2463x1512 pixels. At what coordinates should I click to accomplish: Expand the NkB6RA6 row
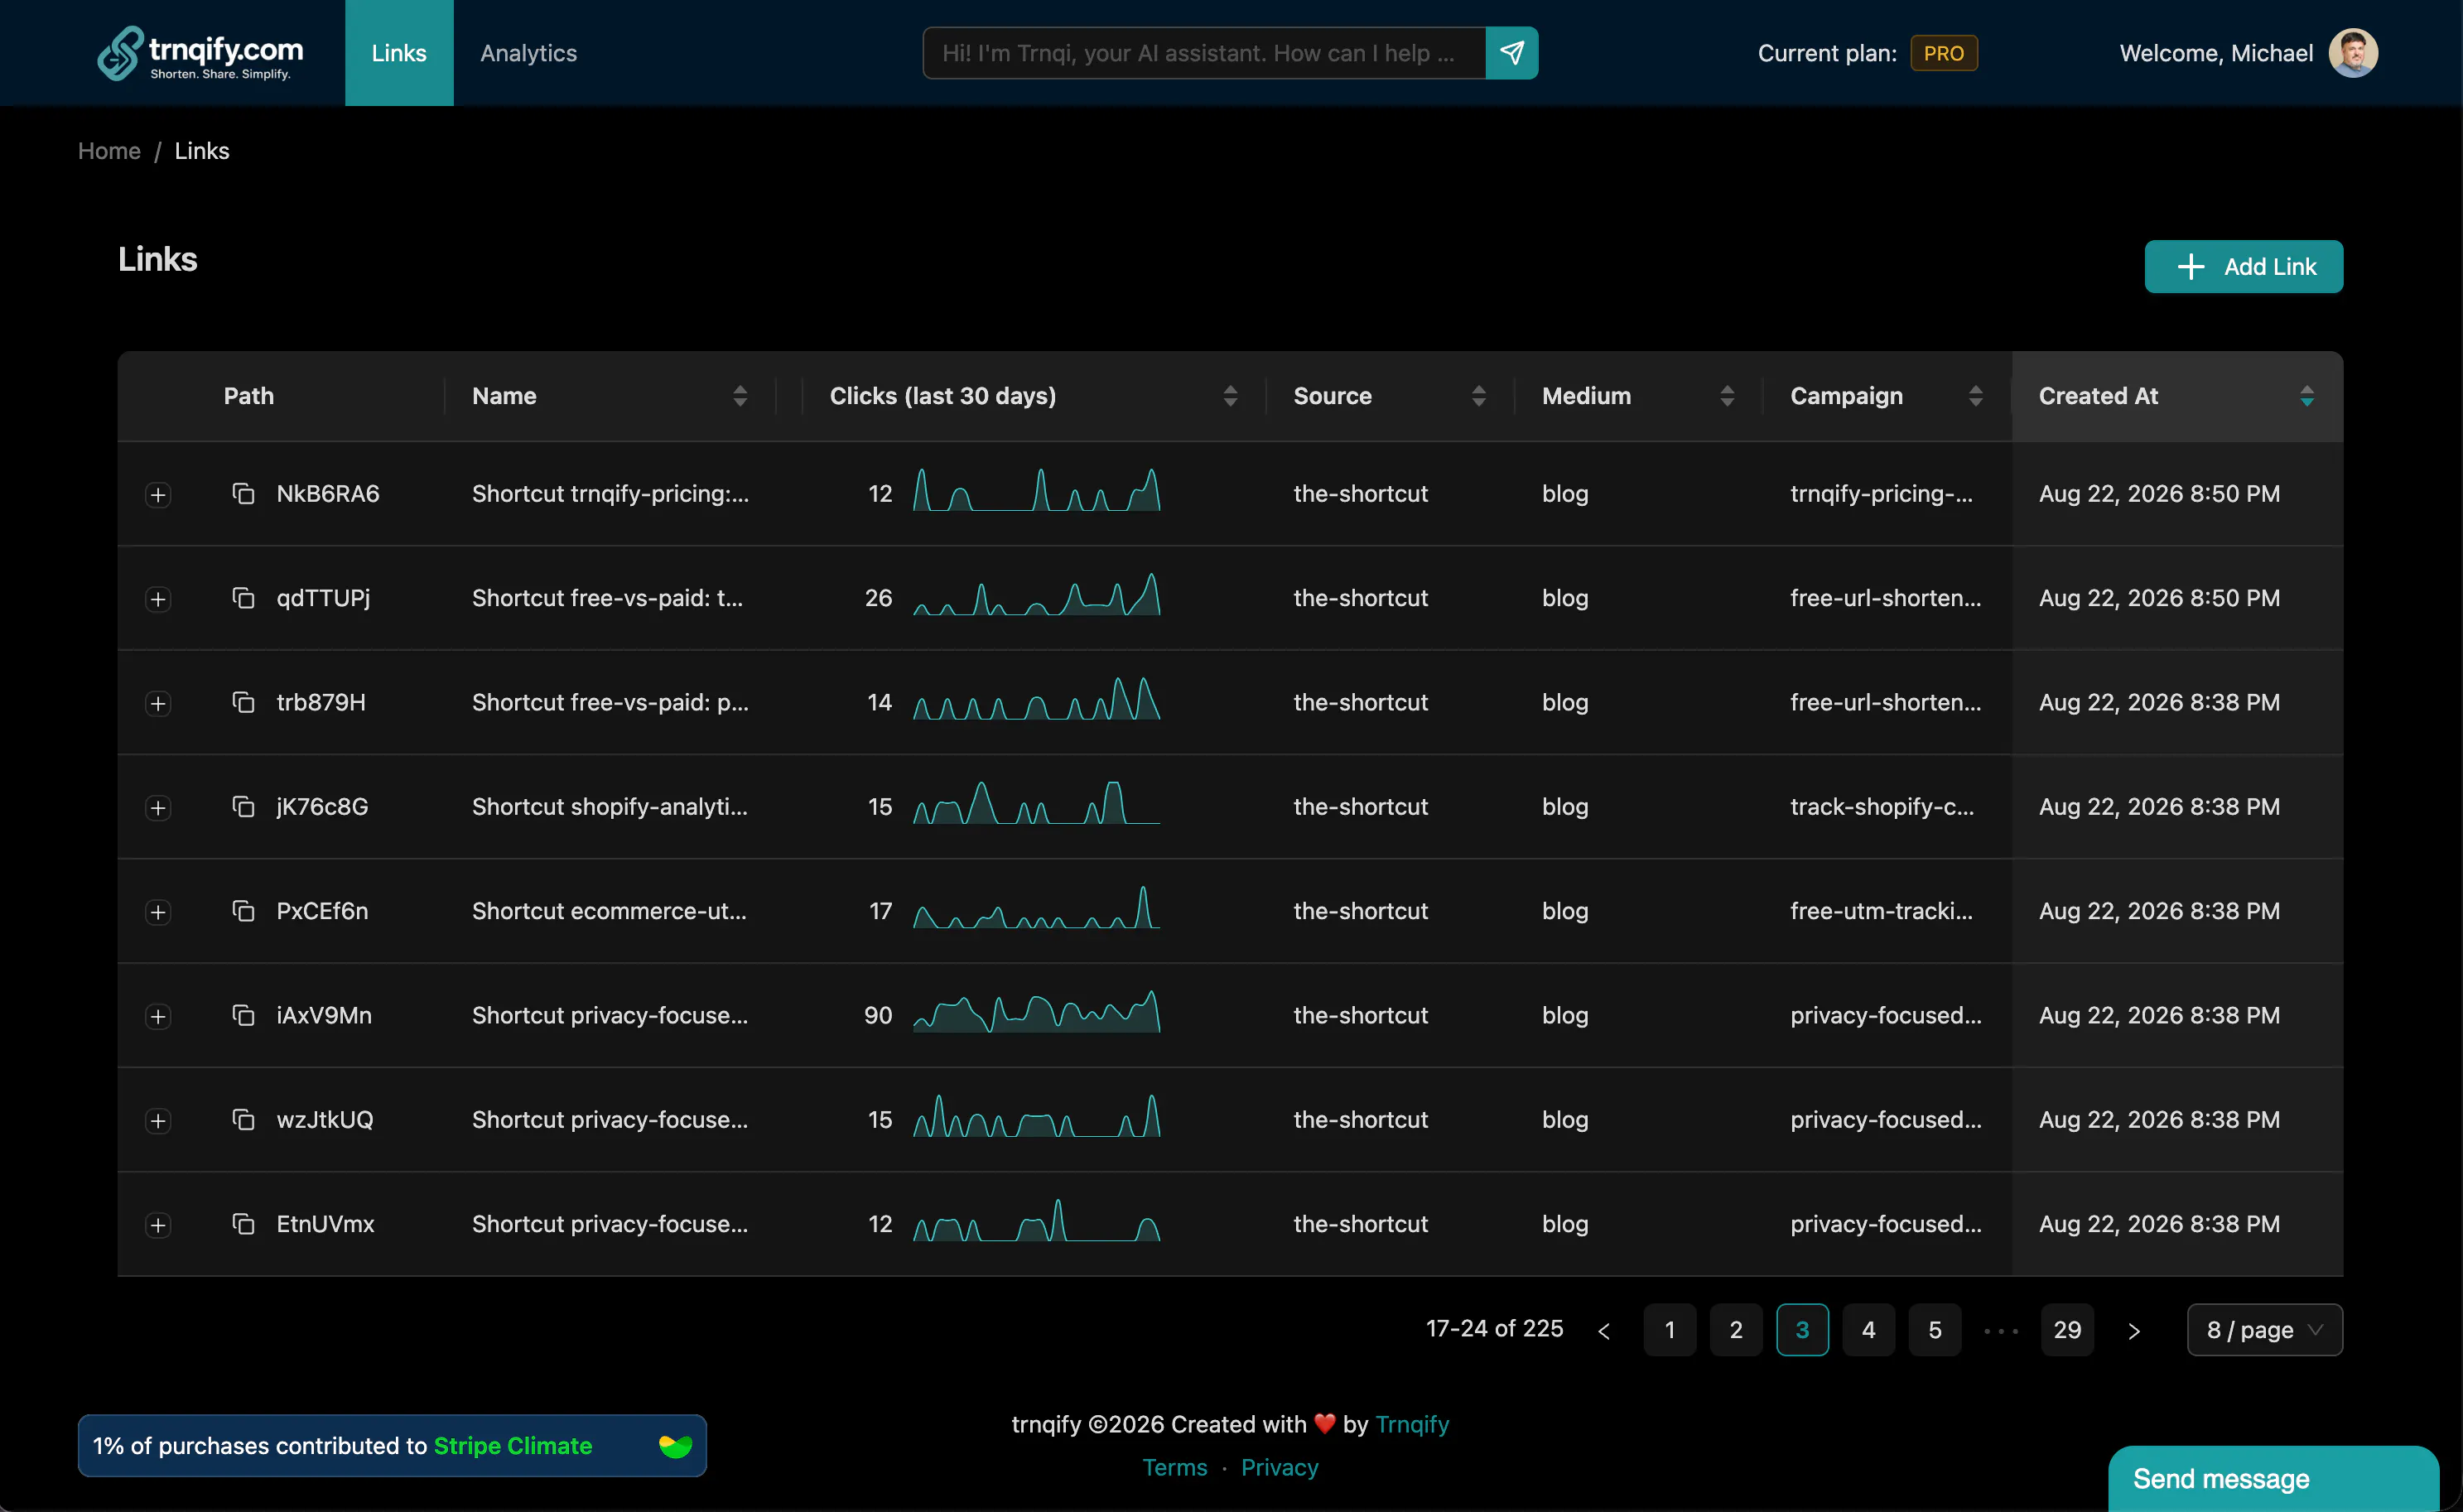tap(158, 495)
